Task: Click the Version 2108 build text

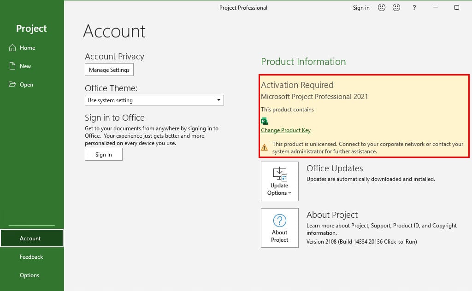Action: coord(361,242)
